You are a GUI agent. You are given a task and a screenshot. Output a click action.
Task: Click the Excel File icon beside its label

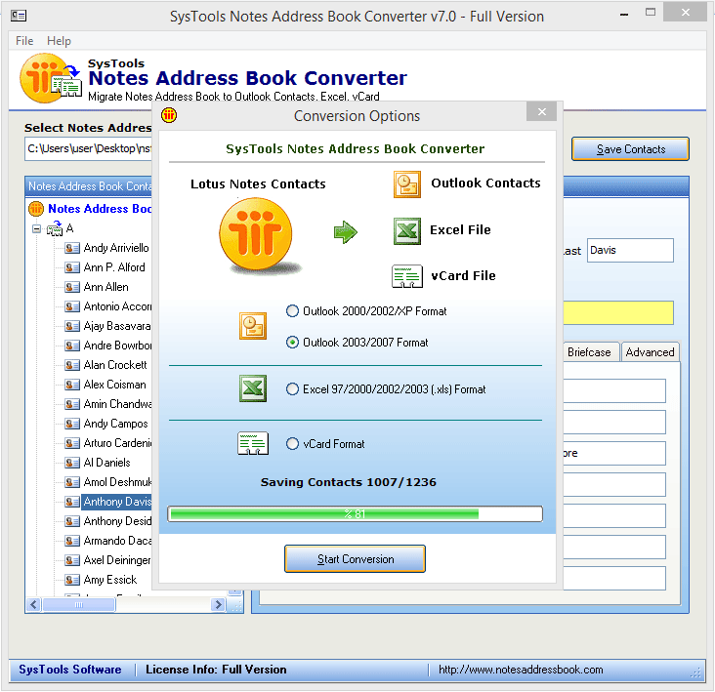406,231
